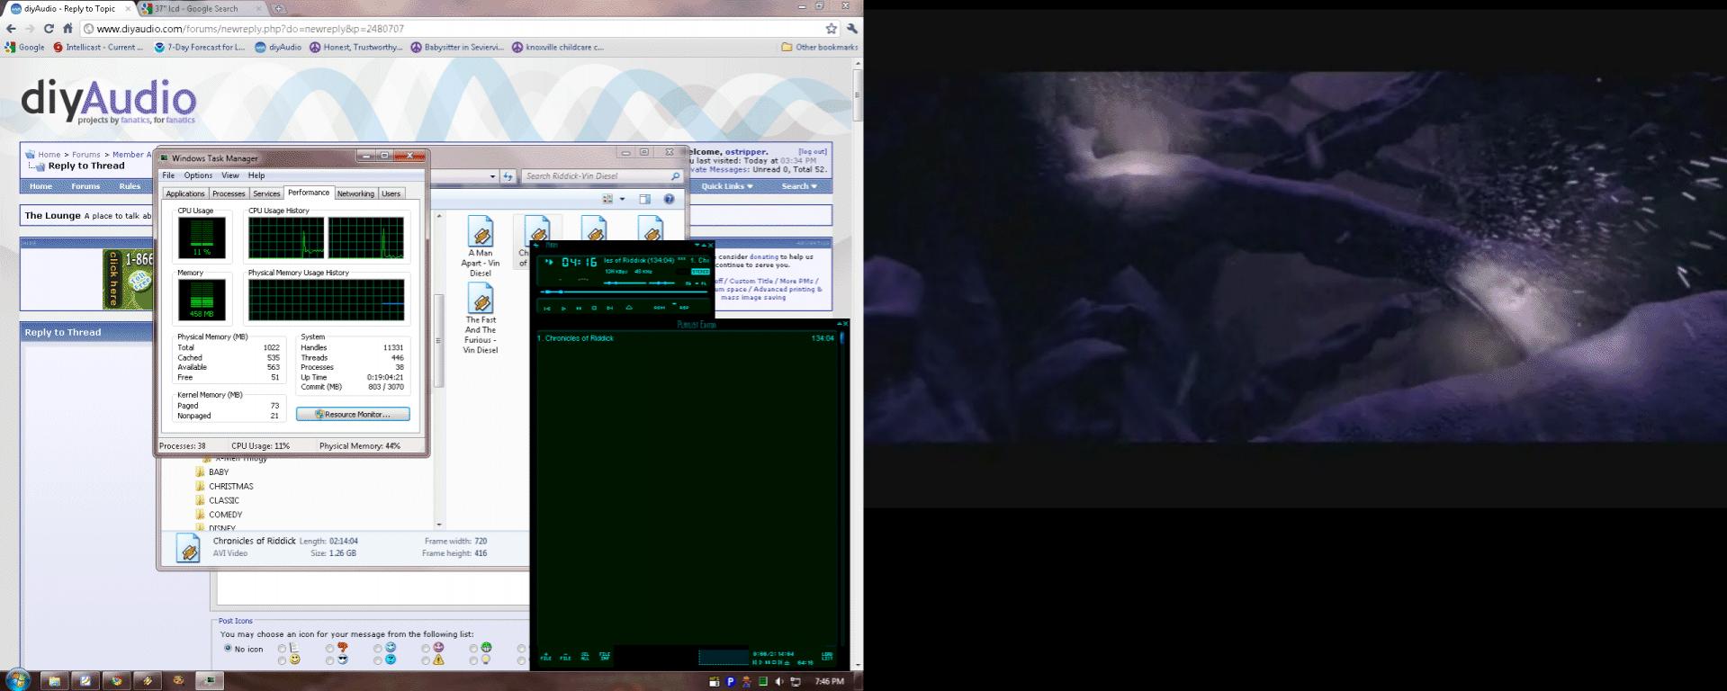Screen dimensions: 1727x691
Task: Toggle repeat in Winamp player
Action: [x=684, y=308]
